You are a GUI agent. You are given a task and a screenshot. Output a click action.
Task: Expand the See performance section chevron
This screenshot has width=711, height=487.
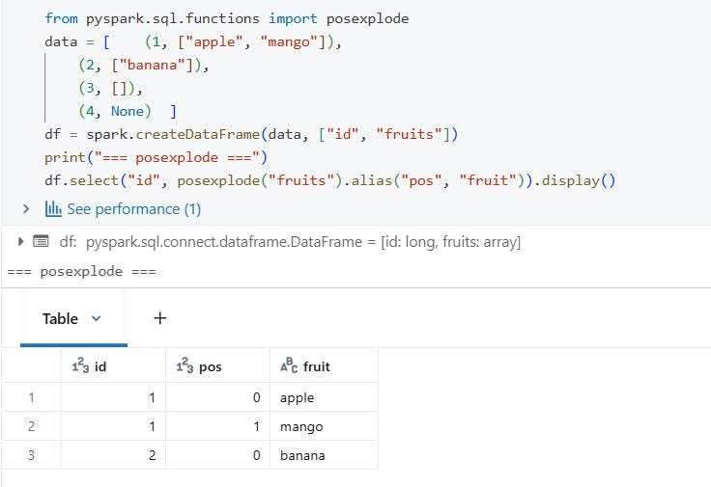pyautogui.click(x=26, y=209)
